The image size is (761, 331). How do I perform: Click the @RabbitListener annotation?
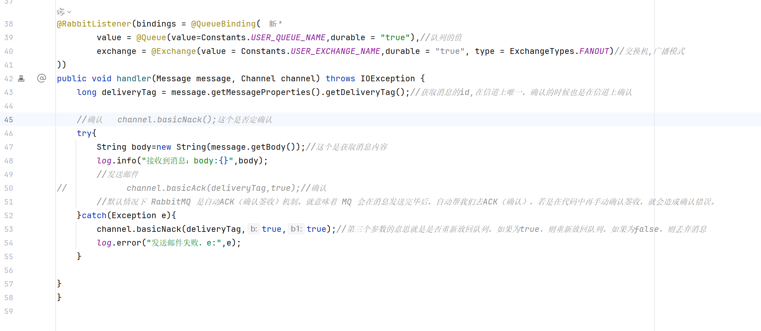click(x=94, y=24)
